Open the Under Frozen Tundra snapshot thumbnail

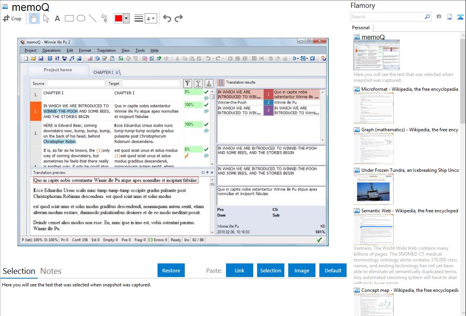373,189
